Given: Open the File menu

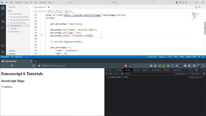Looking at the screenshot, I should pos(6,2).
